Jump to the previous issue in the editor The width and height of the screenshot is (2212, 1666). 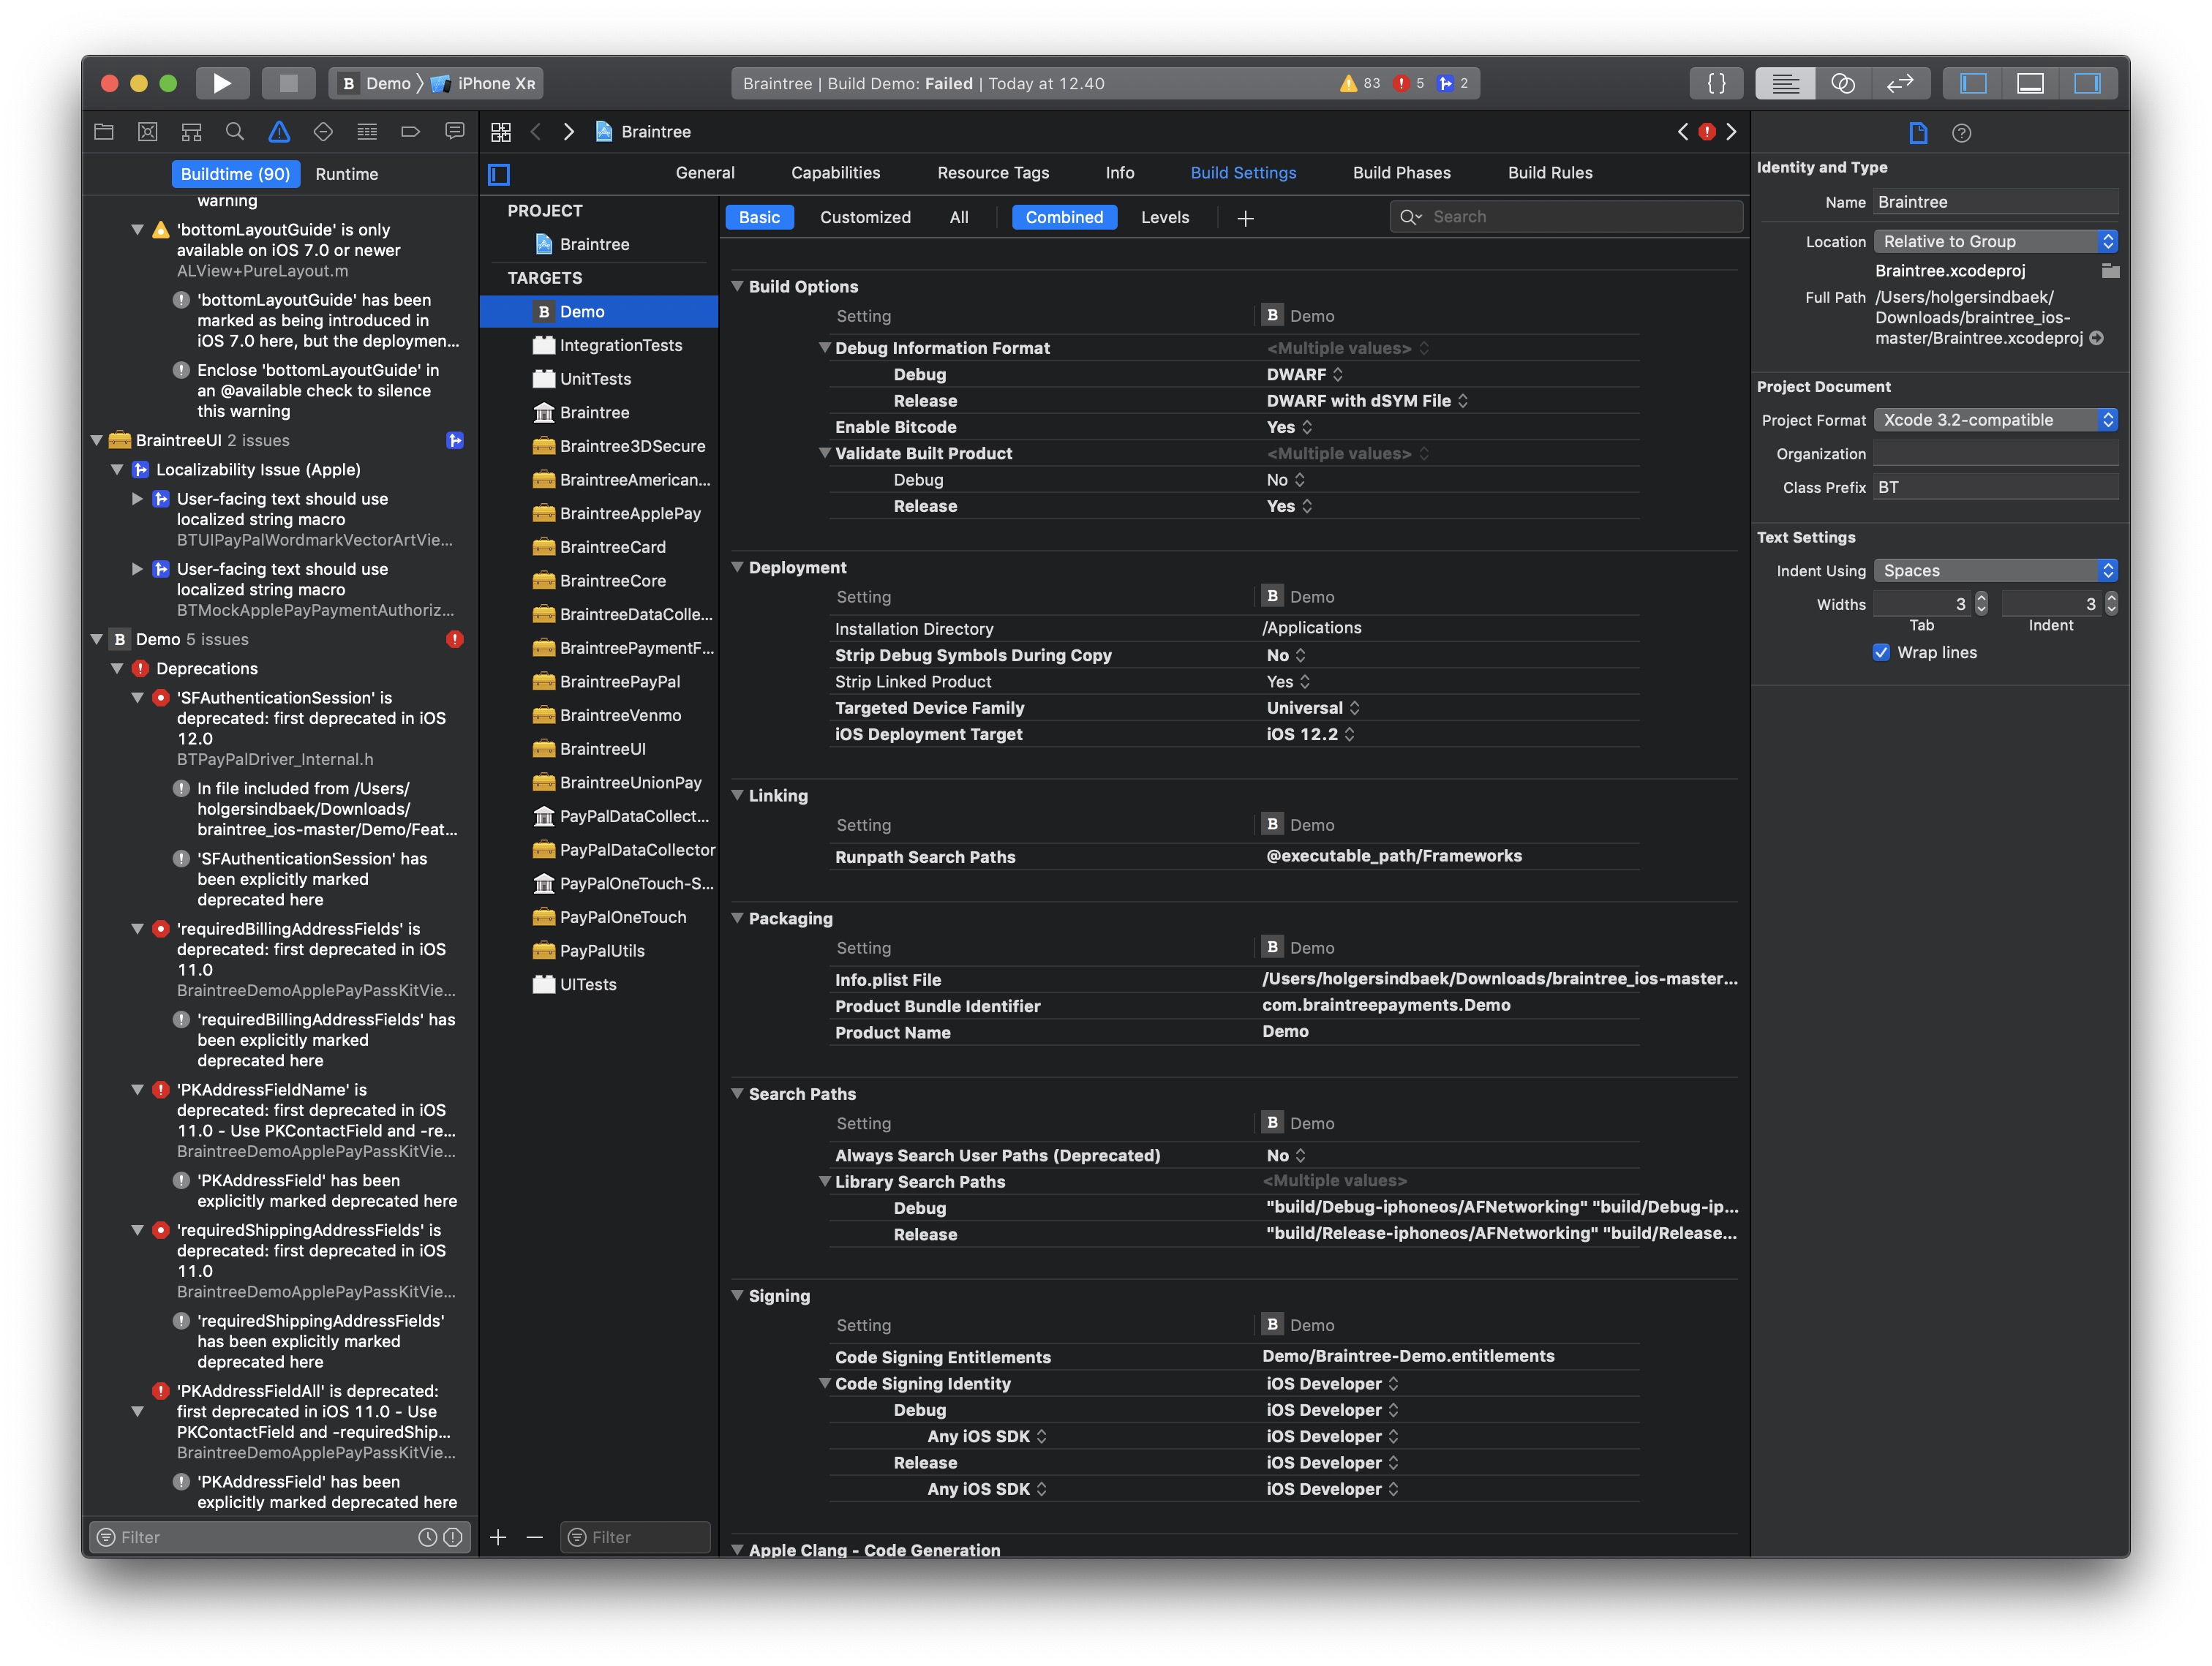pyautogui.click(x=1683, y=132)
